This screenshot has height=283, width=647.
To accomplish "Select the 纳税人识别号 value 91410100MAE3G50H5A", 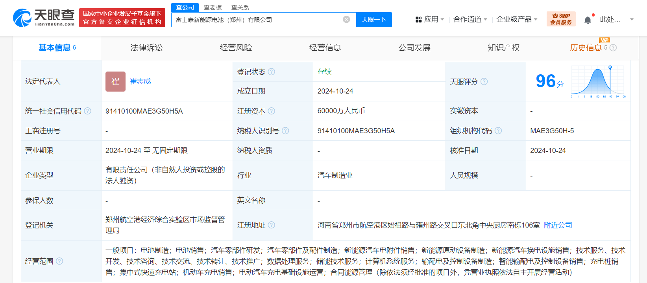I will [356, 131].
